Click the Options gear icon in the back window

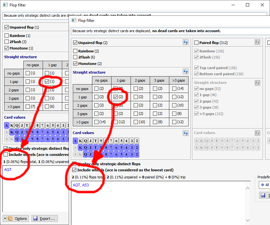(10, 219)
